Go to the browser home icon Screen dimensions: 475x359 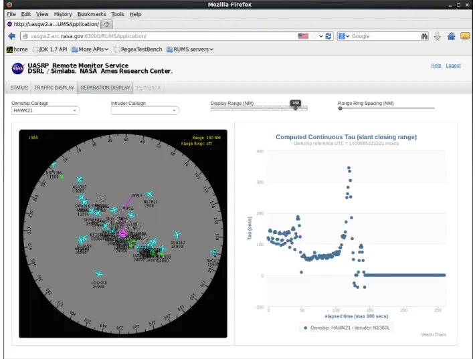click(451, 36)
